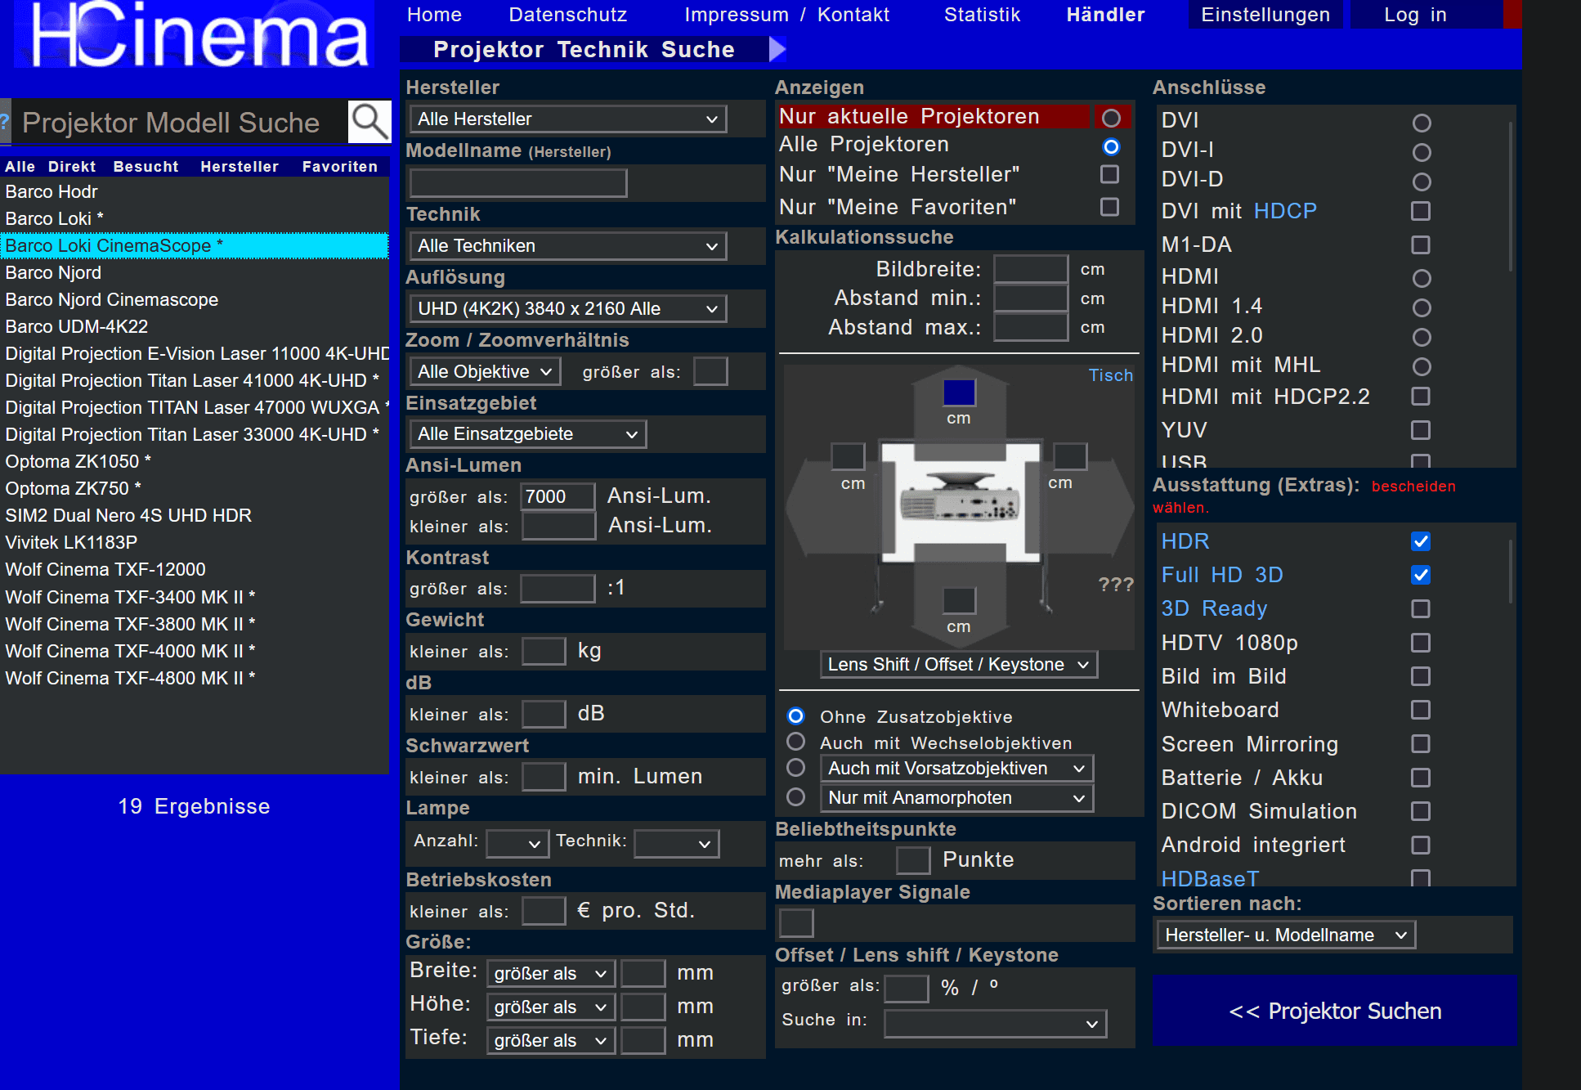Switch to the Favoriten tab
The image size is (1581, 1090).
(340, 167)
